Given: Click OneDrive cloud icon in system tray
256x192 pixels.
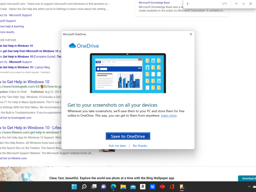Looking at the screenshot, I should tap(254, 187).
